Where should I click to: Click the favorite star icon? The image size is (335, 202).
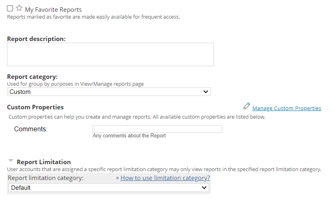19,9
